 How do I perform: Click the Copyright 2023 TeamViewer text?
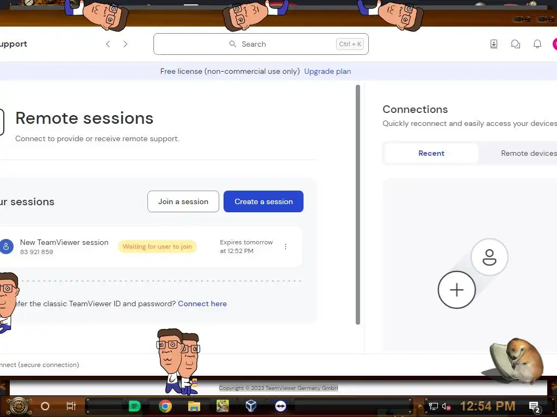(278, 388)
